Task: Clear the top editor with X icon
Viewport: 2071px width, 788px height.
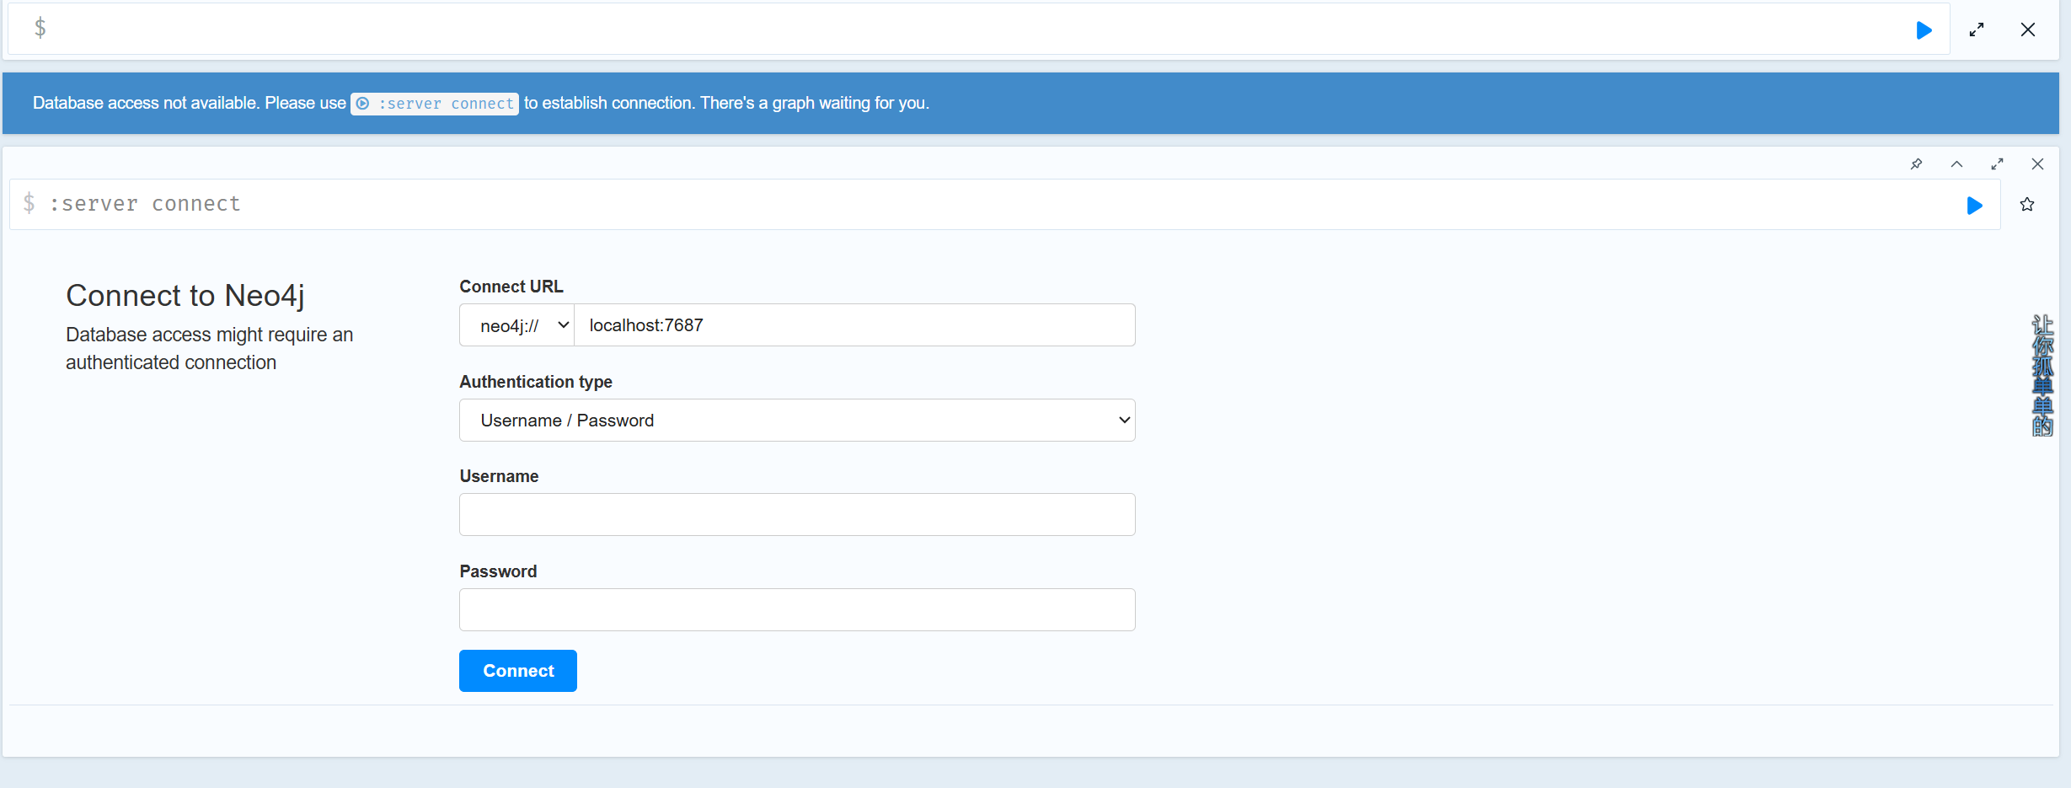Action: 2028,30
